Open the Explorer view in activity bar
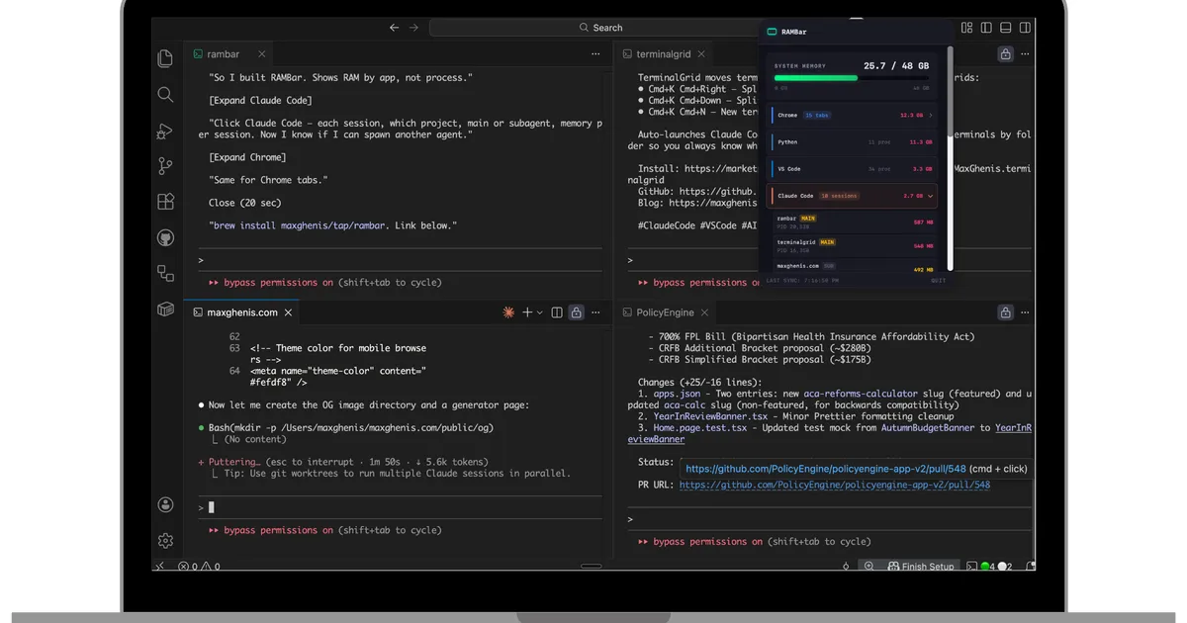This screenshot has width=1187, height=623. coord(165,58)
